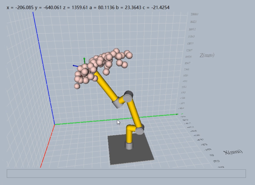Click the coordinate readout text at the top
Screen dimensions: 255x185
88,7
